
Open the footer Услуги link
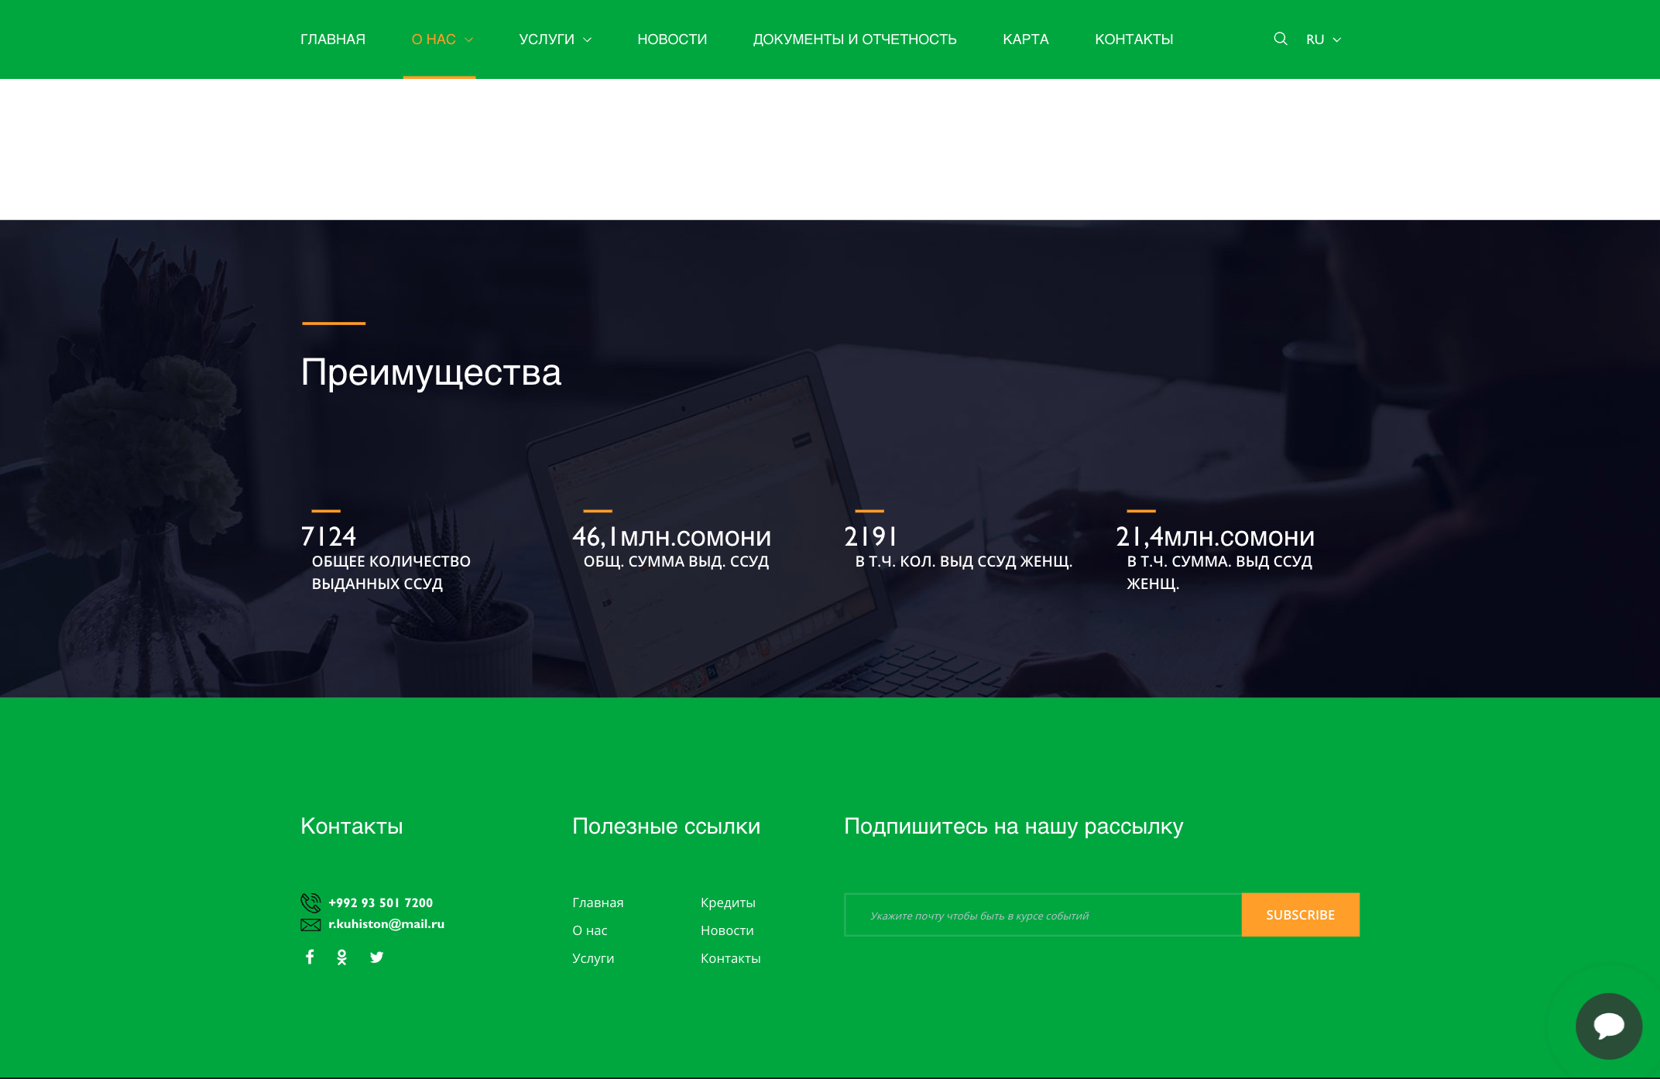pyautogui.click(x=593, y=958)
